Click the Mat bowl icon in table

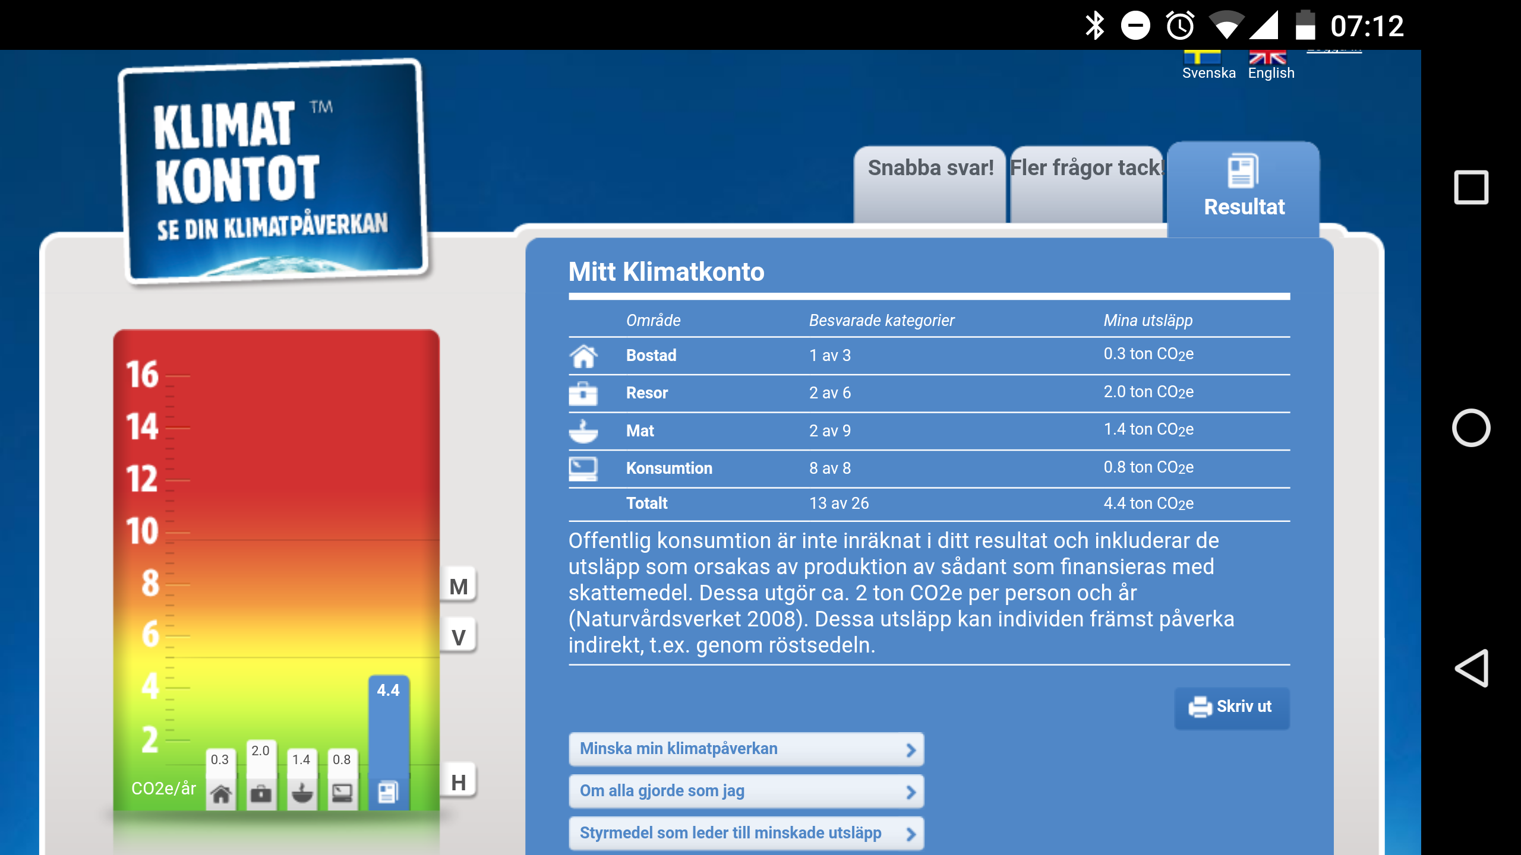583,432
